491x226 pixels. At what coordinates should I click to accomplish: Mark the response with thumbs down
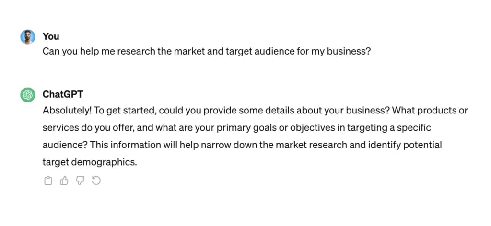80,181
